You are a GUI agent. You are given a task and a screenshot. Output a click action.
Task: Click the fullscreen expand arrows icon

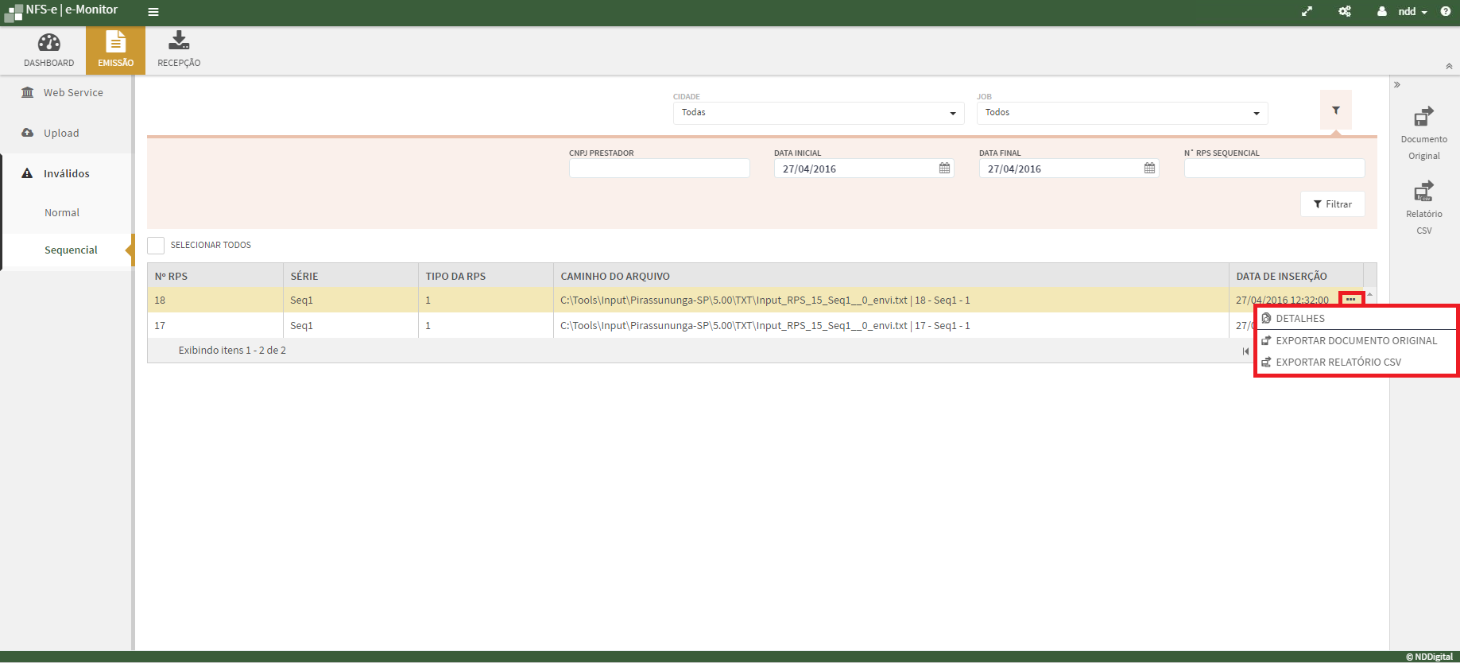click(x=1307, y=12)
